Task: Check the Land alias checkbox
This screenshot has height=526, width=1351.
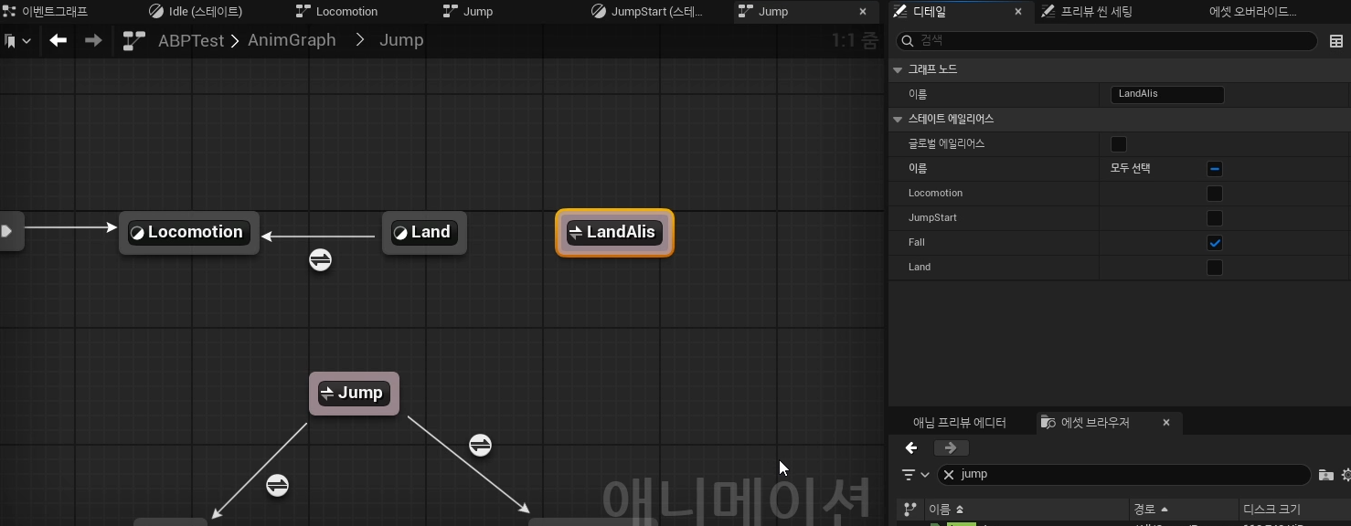Action: tap(1215, 268)
